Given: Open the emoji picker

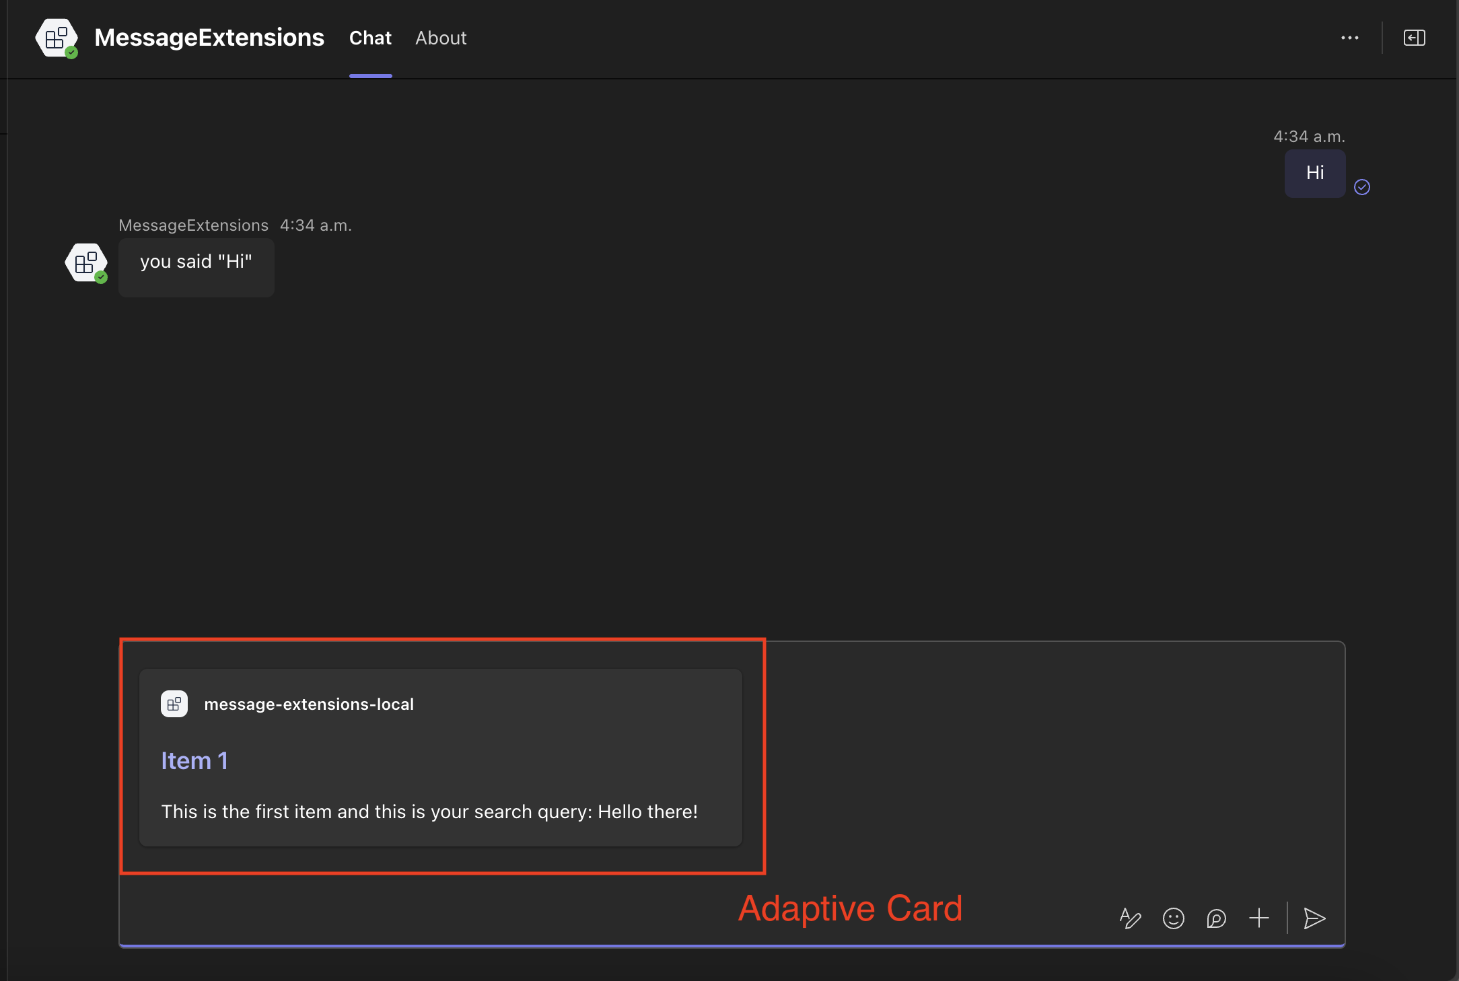Looking at the screenshot, I should pos(1173,918).
